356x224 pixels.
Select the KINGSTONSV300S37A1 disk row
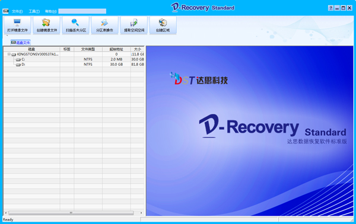click(x=74, y=54)
